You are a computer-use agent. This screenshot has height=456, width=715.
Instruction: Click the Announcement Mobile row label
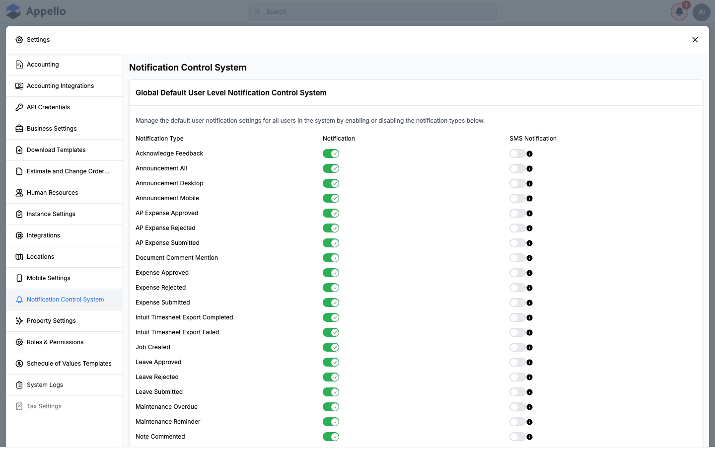(x=167, y=198)
